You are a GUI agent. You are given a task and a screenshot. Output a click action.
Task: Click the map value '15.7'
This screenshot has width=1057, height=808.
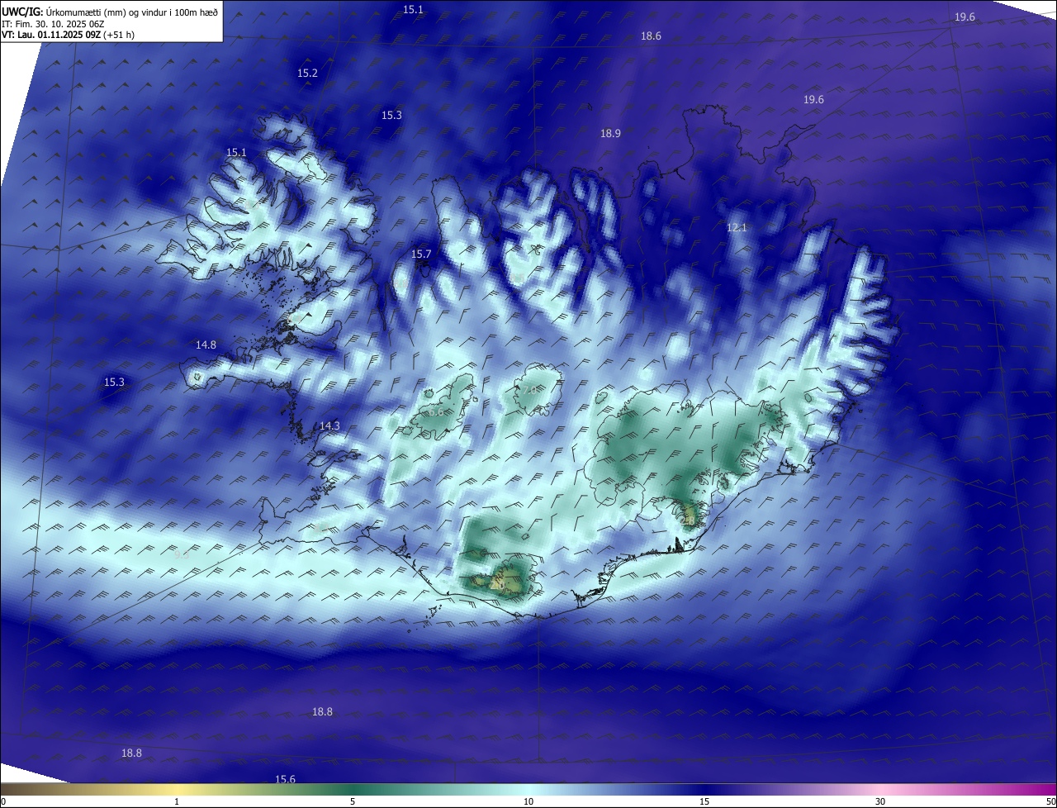pos(421,254)
